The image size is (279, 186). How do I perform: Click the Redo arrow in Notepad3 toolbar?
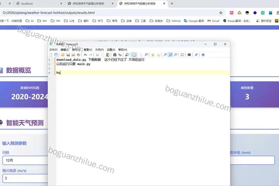[91, 55]
